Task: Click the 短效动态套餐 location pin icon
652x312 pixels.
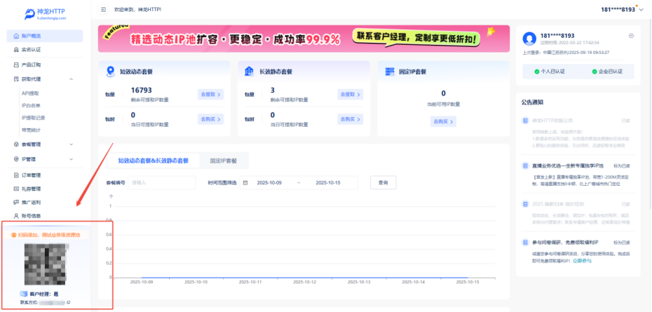Action: [x=109, y=72]
